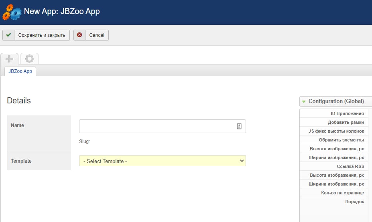Click the Slug text under Name
The height and width of the screenshot is (222, 372).
(x=84, y=141)
